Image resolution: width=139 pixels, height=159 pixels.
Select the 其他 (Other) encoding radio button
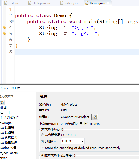pos(43,141)
